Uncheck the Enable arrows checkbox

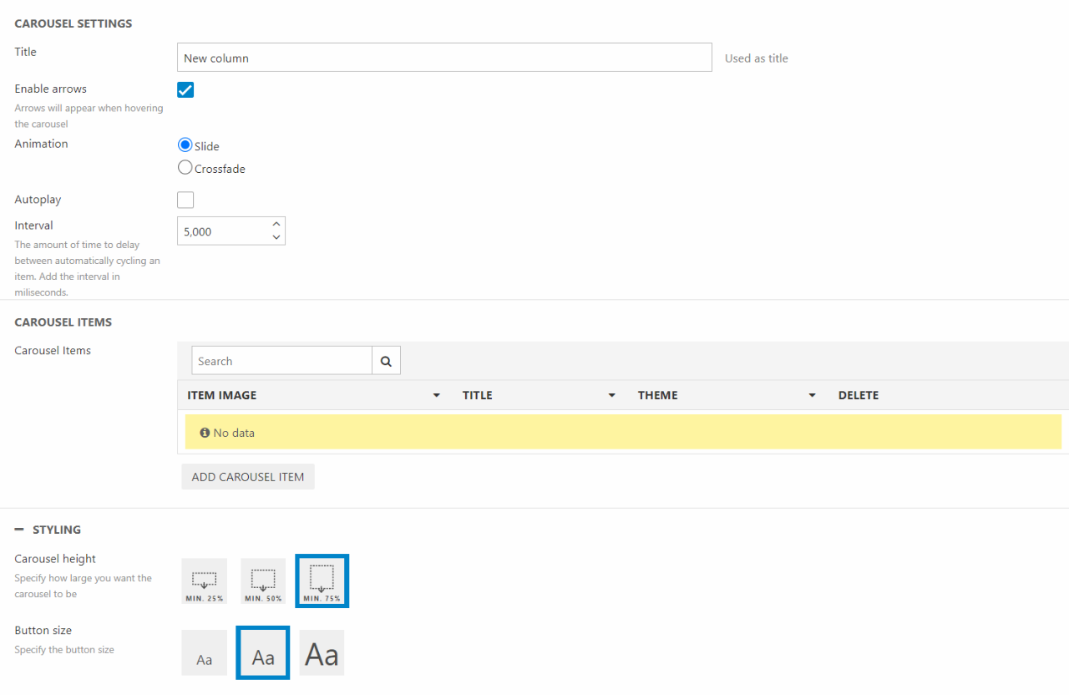(x=185, y=89)
